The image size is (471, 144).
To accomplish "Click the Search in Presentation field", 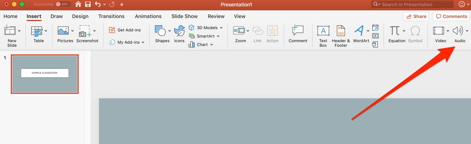I will [412, 4].
